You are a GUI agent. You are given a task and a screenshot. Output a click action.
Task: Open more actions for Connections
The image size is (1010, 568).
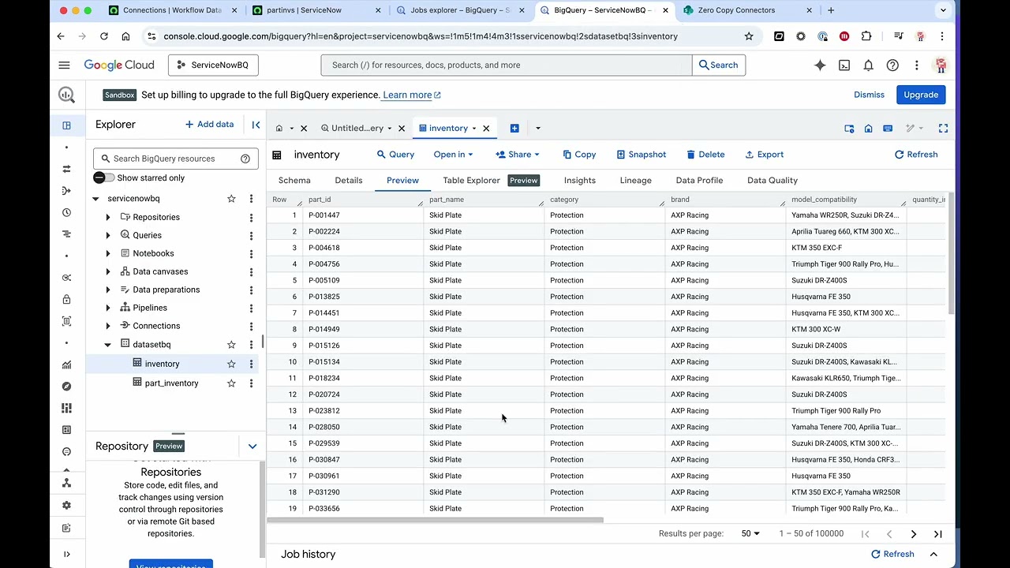(x=251, y=326)
